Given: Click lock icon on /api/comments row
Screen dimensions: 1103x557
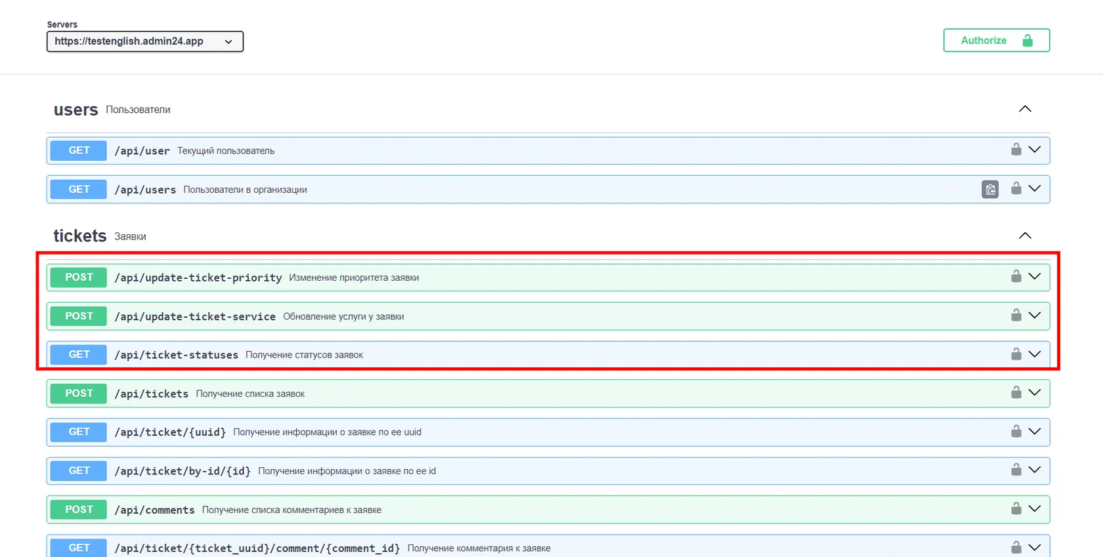Looking at the screenshot, I should pos(1016,508).
